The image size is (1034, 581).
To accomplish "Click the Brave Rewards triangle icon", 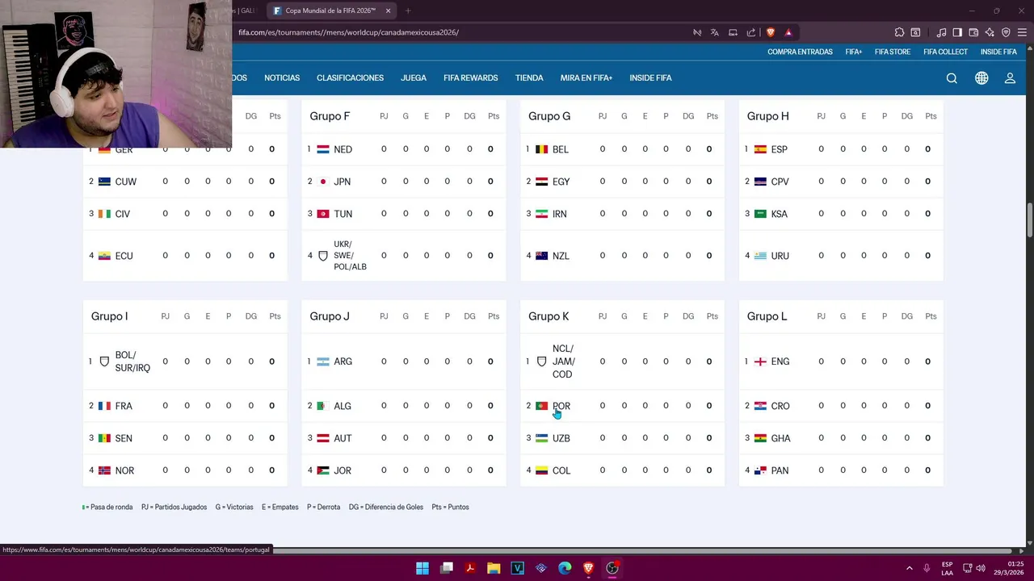I will coord(788,32).
